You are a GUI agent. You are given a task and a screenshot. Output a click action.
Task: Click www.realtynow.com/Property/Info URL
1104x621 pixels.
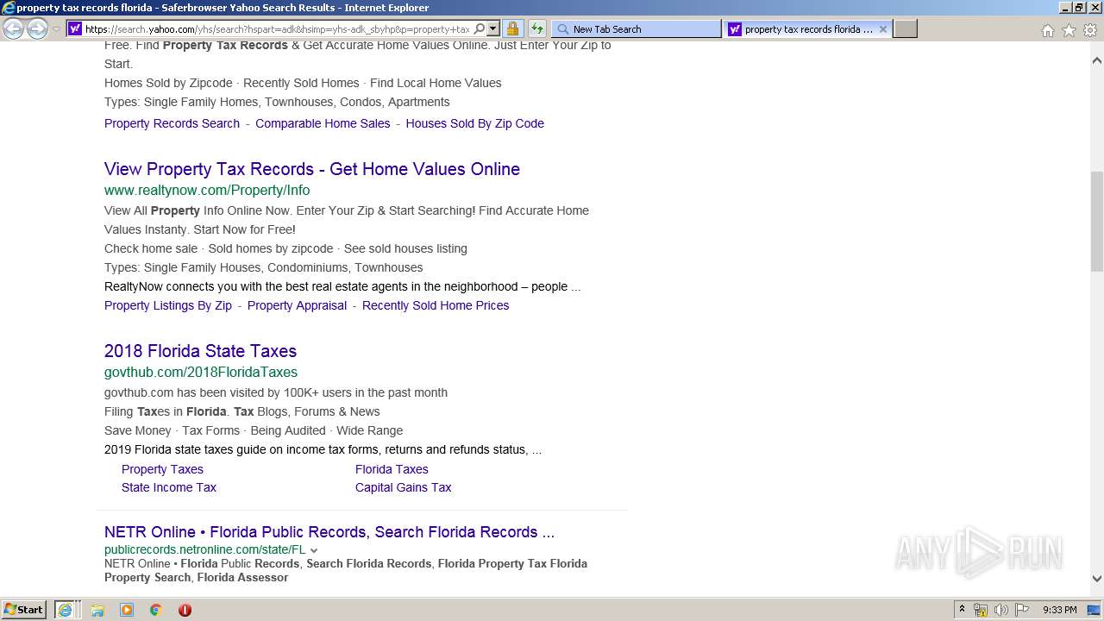(207, 190)
